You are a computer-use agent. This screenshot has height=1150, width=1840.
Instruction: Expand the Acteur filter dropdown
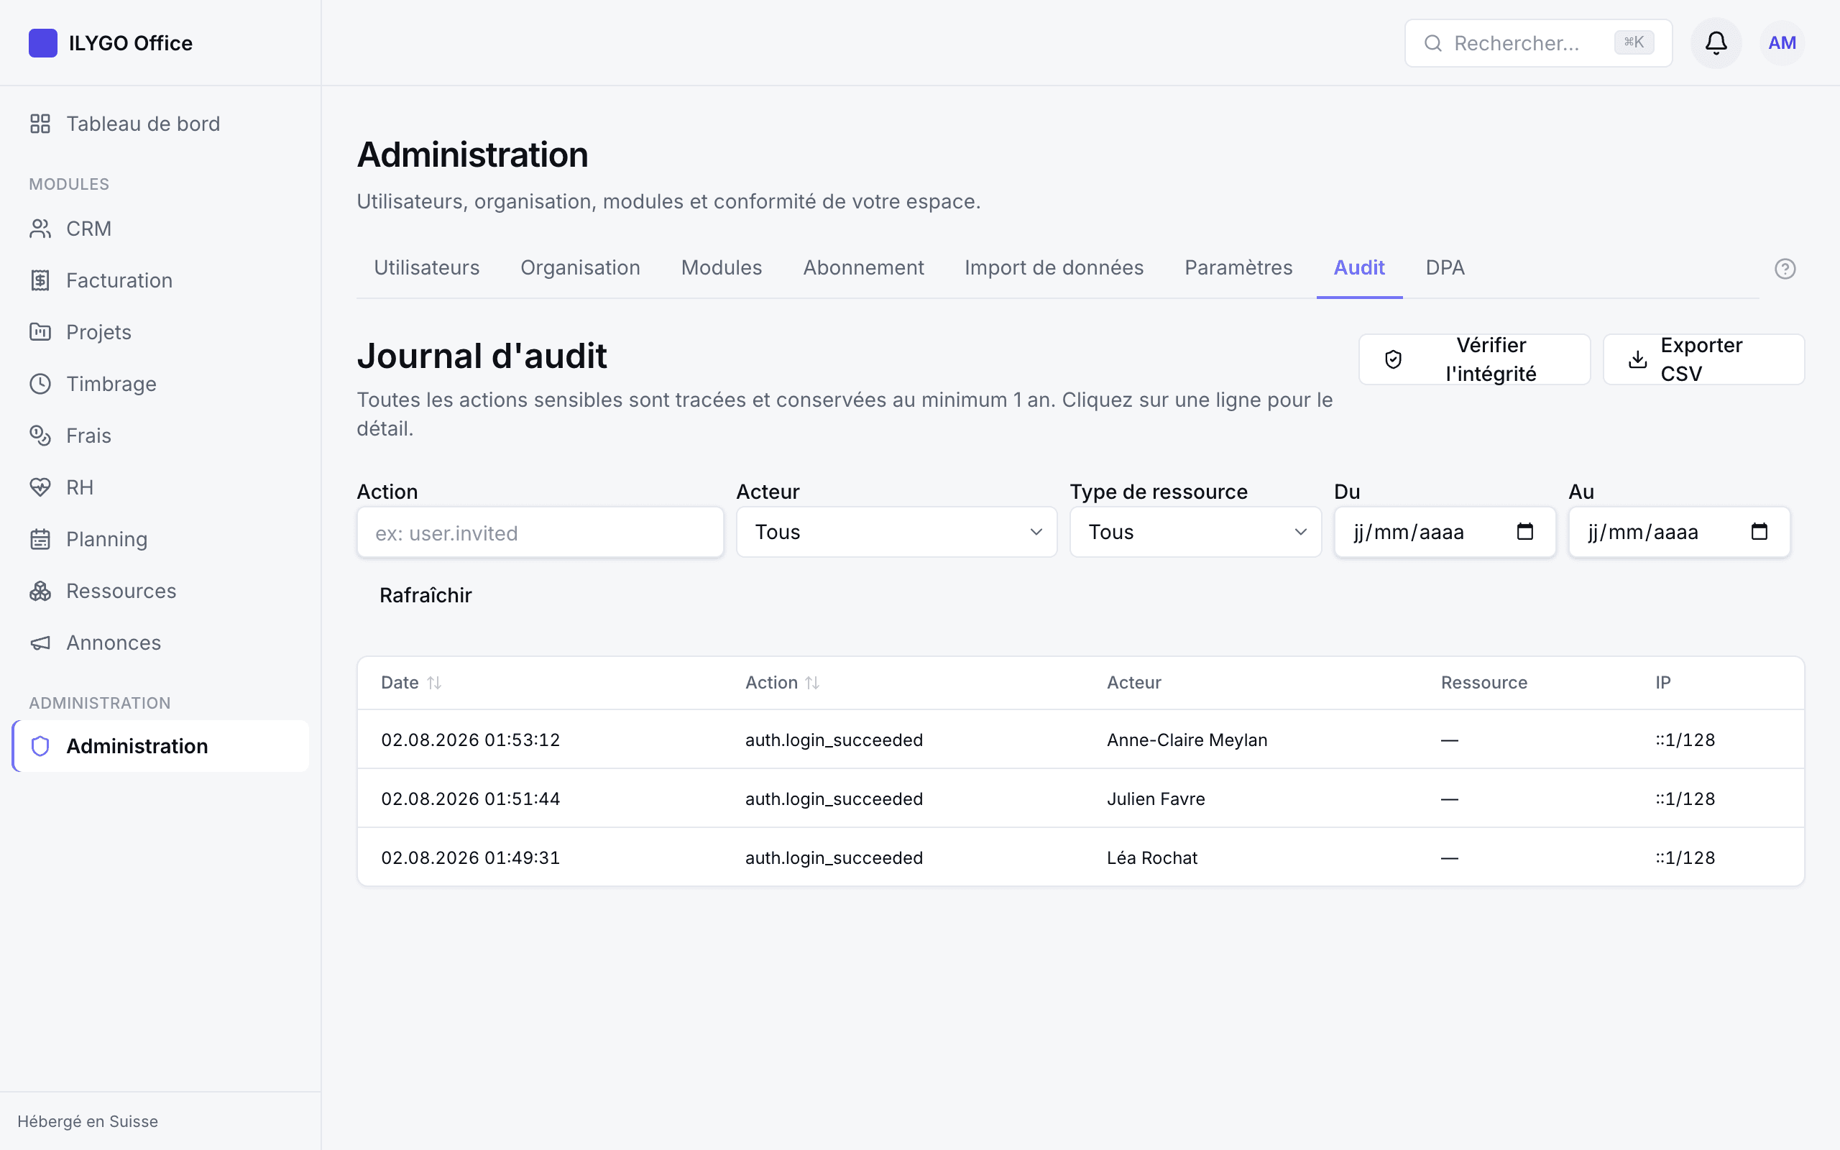click(x=896, y=532)
